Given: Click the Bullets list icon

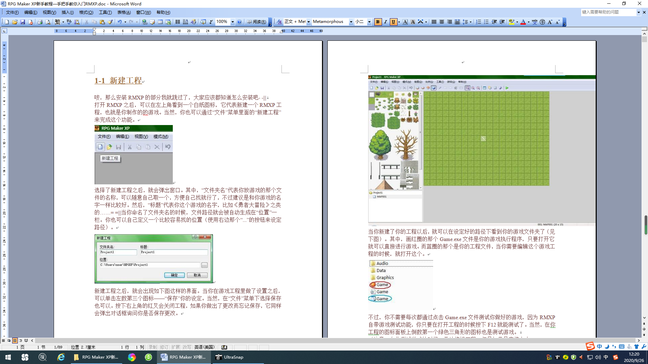Looking at the screenshot, I should [x=486, y=22].
